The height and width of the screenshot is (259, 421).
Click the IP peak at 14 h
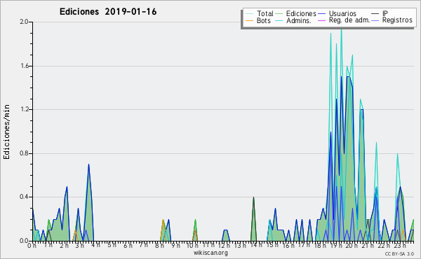pos(253,197)
